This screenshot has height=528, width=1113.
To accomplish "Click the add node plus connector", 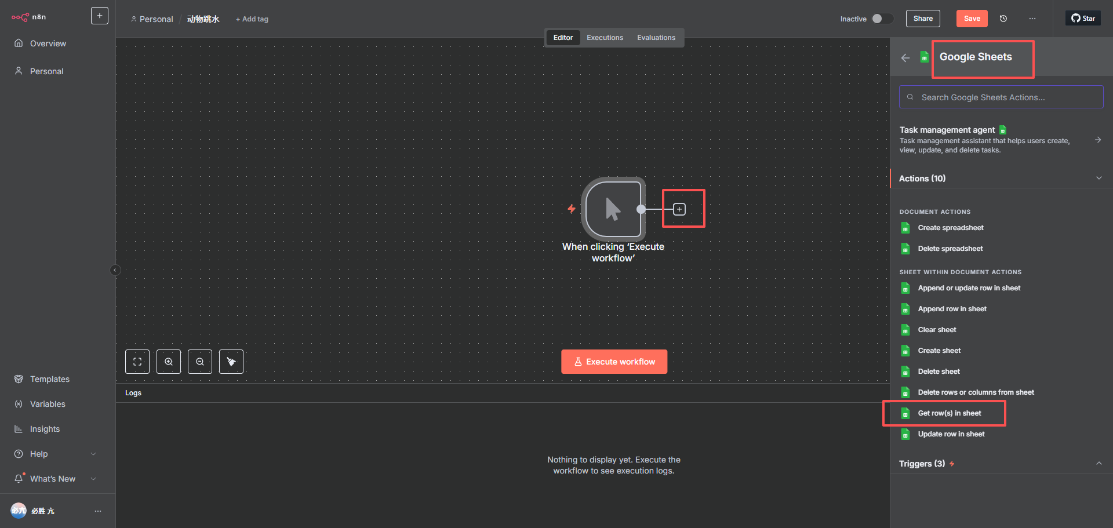I will (679, 209).
